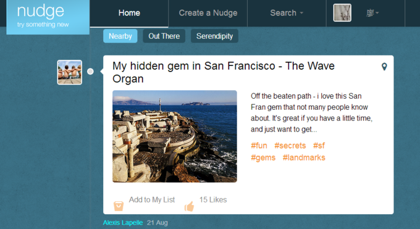
Task: Open the Wave Organ photo
Action: coord(175,136)
